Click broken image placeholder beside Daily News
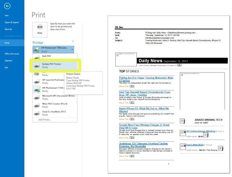 pyautogui.click(x=126, y=60)
